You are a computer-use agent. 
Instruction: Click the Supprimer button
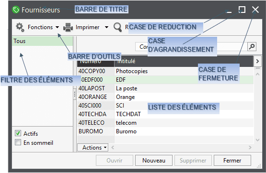click(193, 160)
